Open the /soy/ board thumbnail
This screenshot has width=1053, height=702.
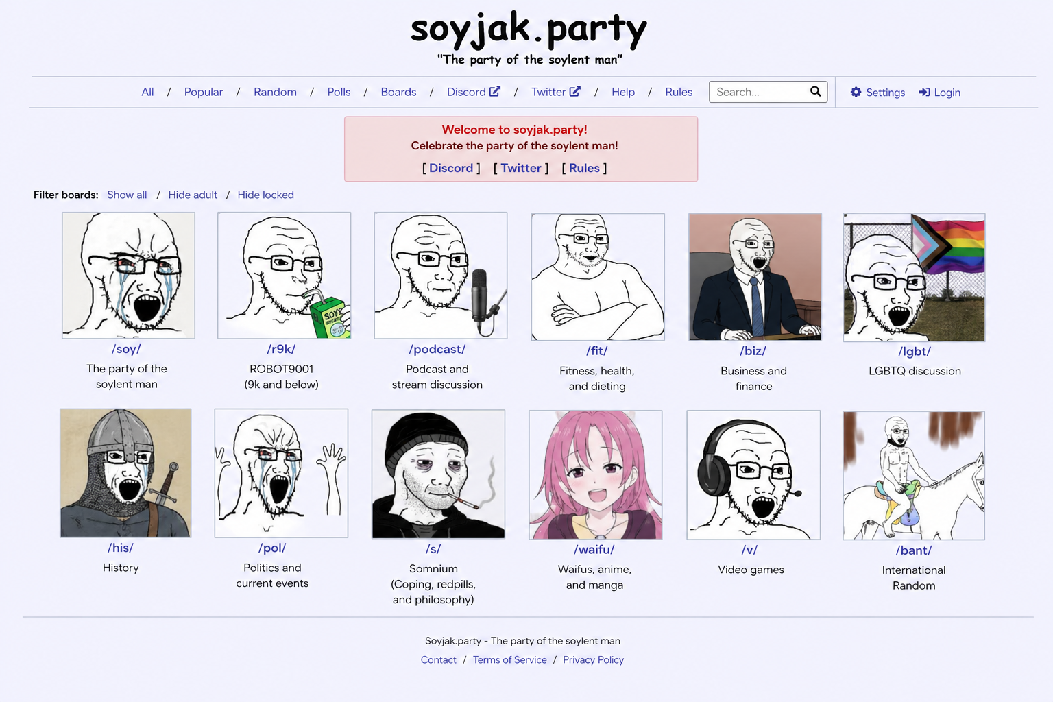point(128,275)
